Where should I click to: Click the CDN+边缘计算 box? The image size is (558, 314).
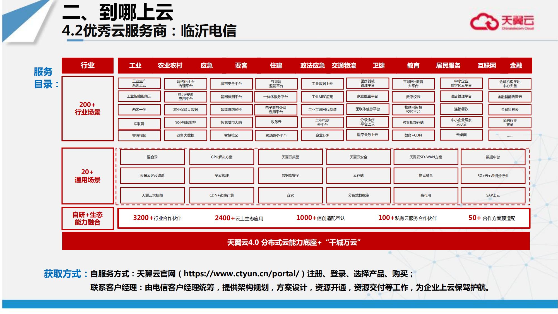point(222,195)
